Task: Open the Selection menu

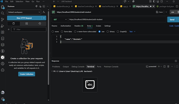Action: point(19,1)
